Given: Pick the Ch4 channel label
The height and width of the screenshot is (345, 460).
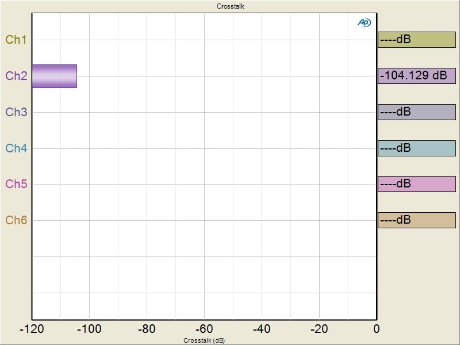Looking at the screenshot, I should click(x=16, y=148).
